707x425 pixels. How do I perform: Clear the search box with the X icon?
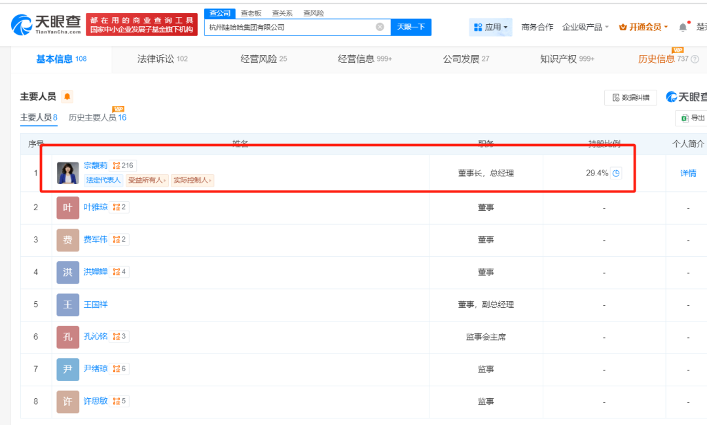(x=380, y=27)
